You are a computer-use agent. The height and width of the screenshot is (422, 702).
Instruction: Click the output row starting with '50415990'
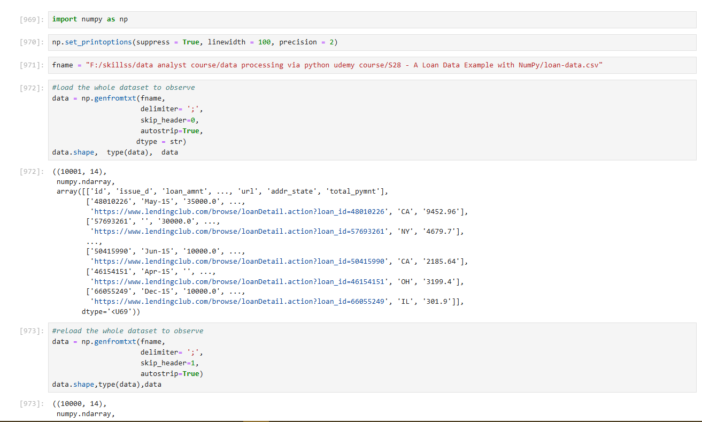coord(166,251)
